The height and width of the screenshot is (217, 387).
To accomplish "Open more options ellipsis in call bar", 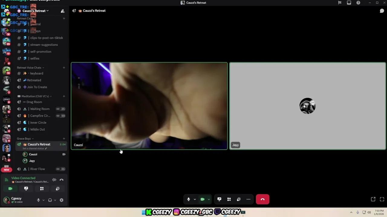I will pos(248,199).
